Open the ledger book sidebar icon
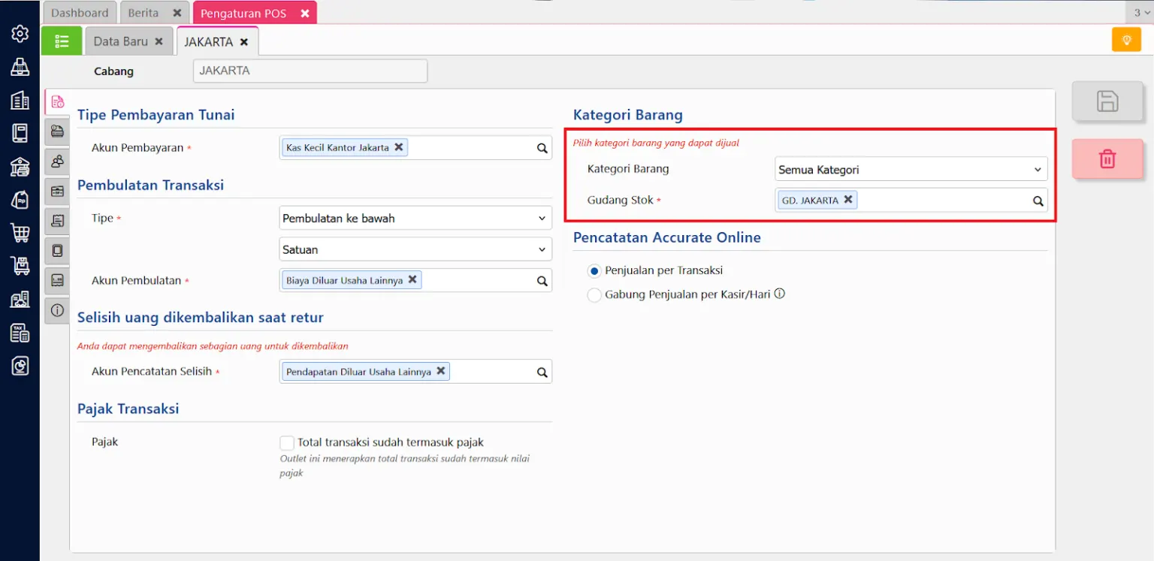 click(x=20, y=133)
